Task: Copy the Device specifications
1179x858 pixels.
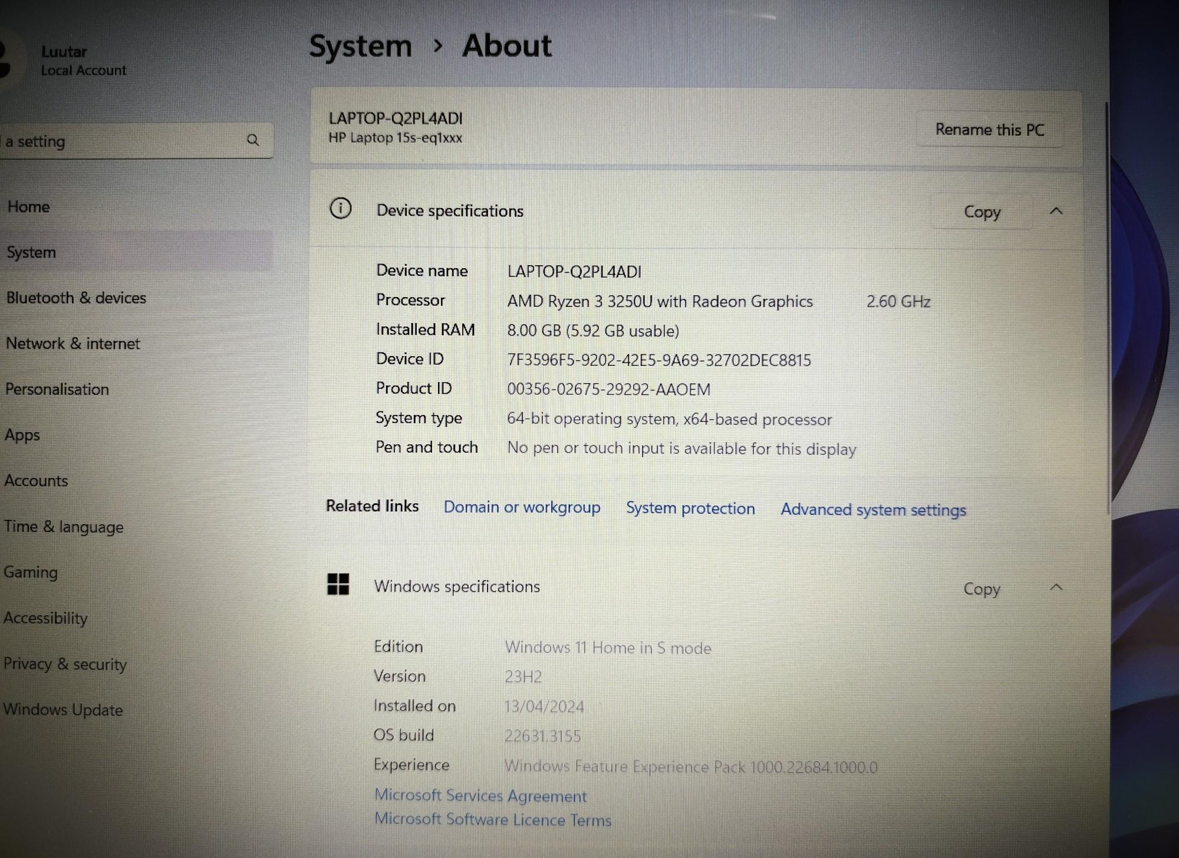Action: click(x=982, y=212)
